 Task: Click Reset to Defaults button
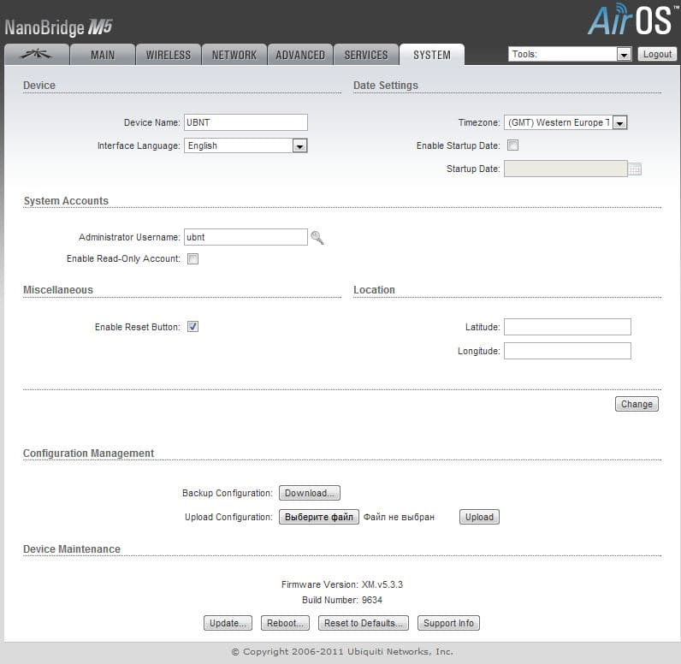coord(363,623)
